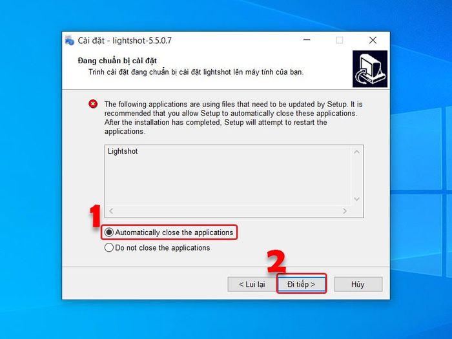Image resolution: width=452 pixels, height=339 pixels.
Task: Cancel the installation with Hủy
Action: tap(358, 285)
